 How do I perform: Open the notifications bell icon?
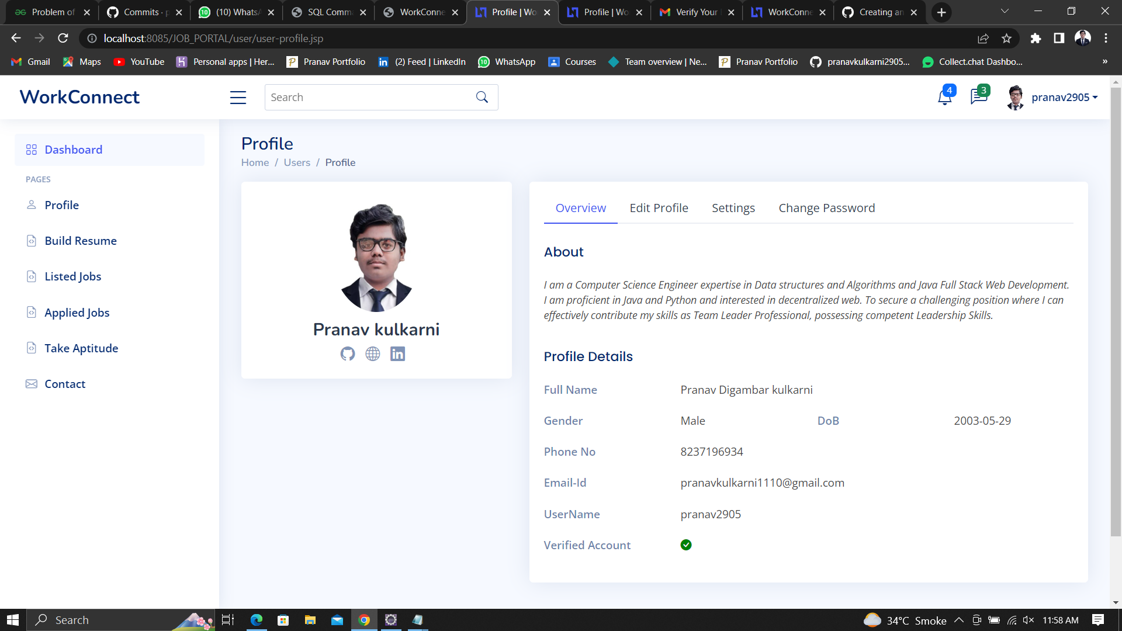click(944, 97)
